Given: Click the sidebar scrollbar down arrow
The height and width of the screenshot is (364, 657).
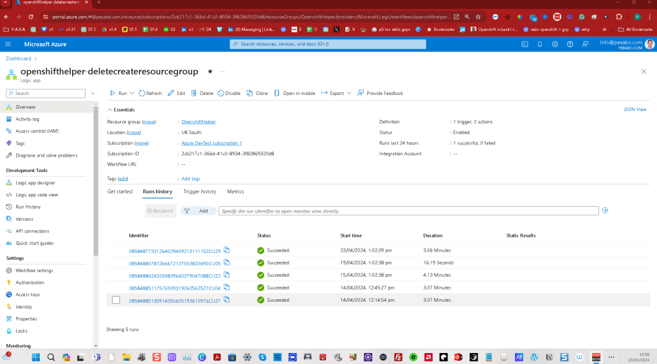Looking at the screenshot, I should coord(96,346).
